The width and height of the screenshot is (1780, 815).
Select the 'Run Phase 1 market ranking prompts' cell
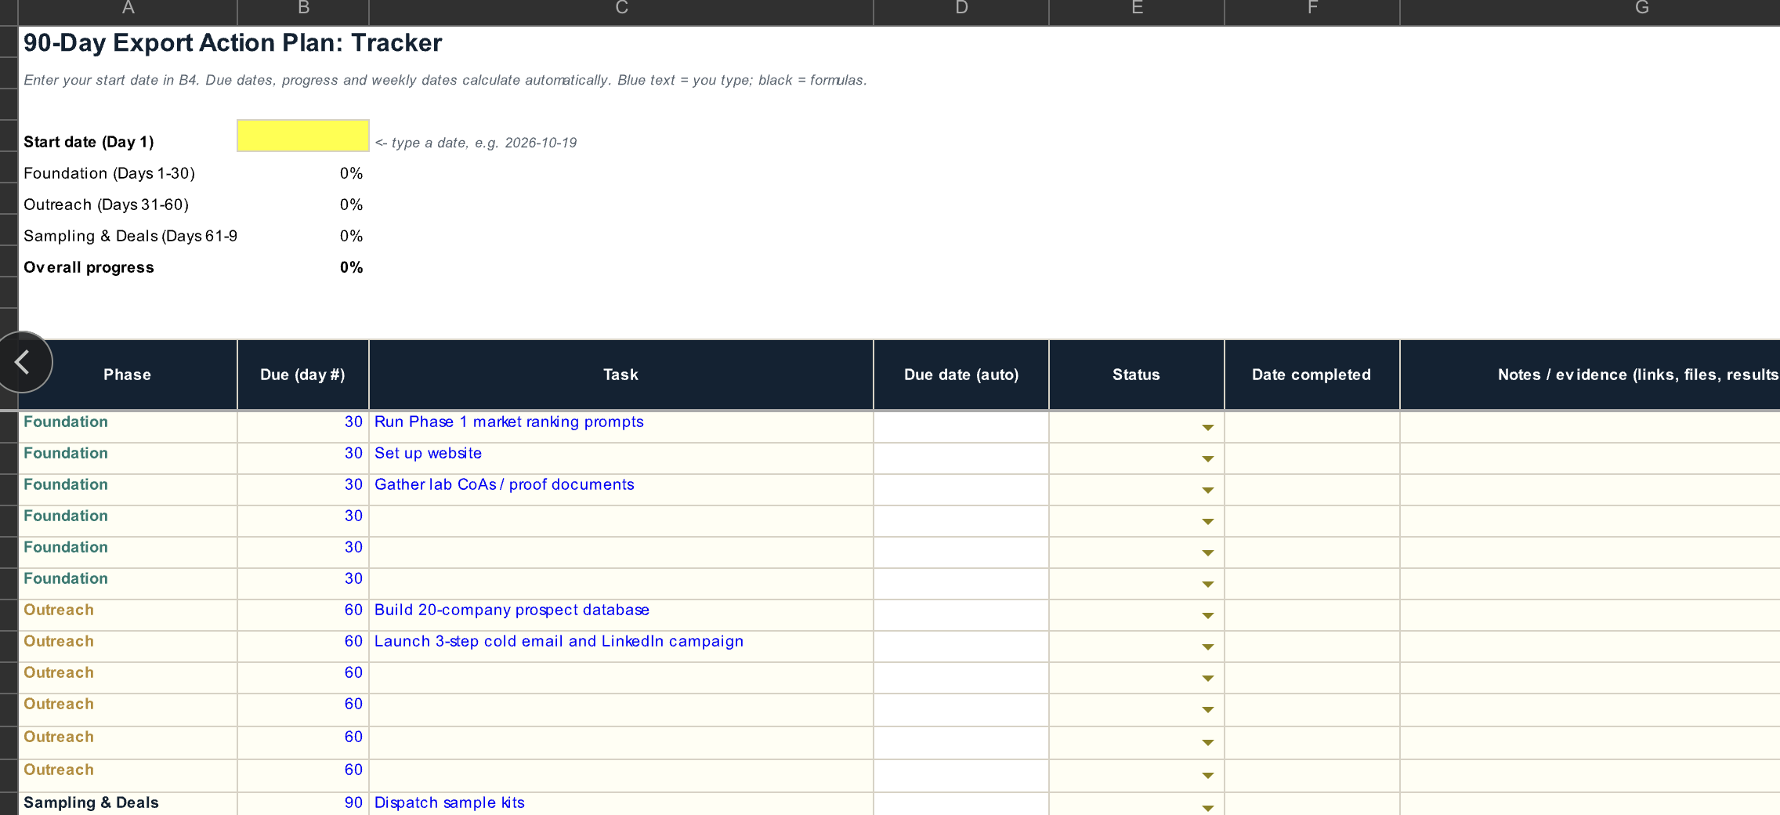621,427
